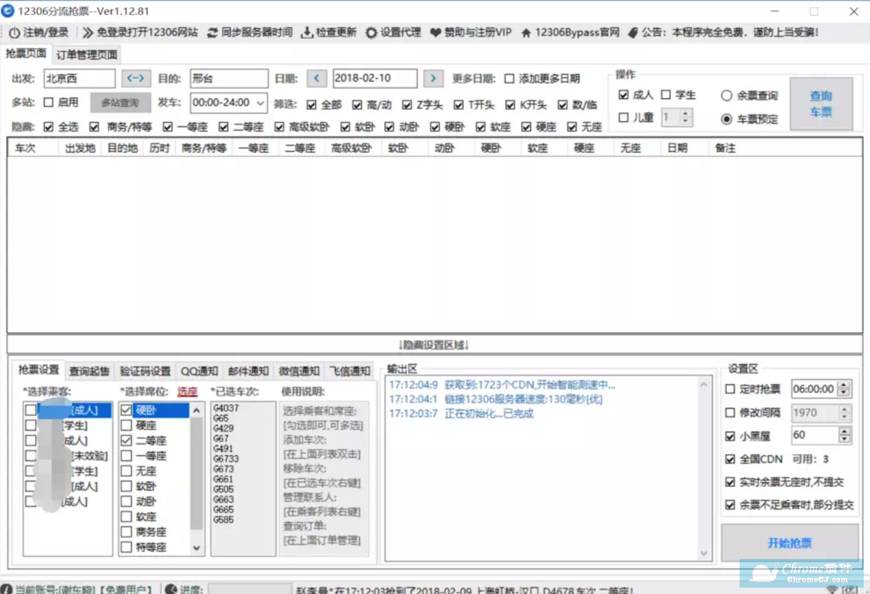Enable the 学生 checkbox
This screenshot has width=870, height=594.
pos(666,95)
